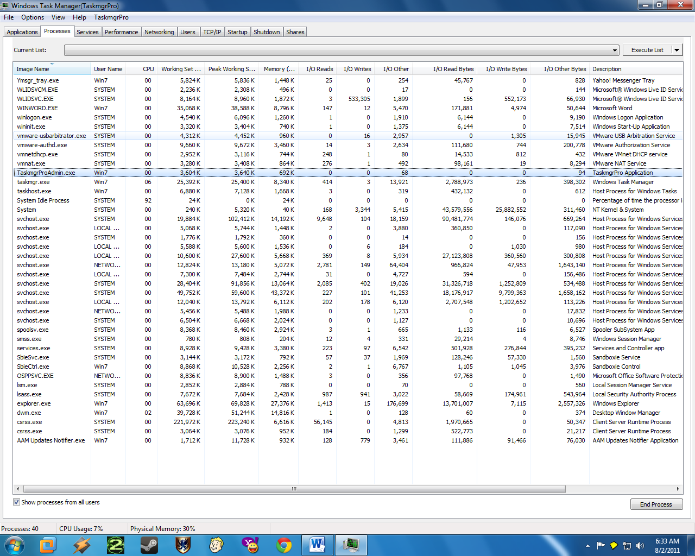Viewport: 695px width, 556px height.
Task: Open Steam from the taskbar
Action: click(x=149, y=545)
